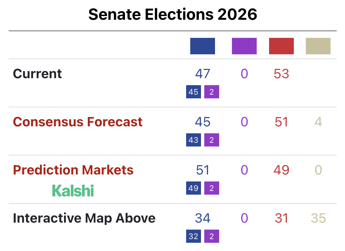
Task: Open the Consensus Forecast link
Action: pos(78,122)
